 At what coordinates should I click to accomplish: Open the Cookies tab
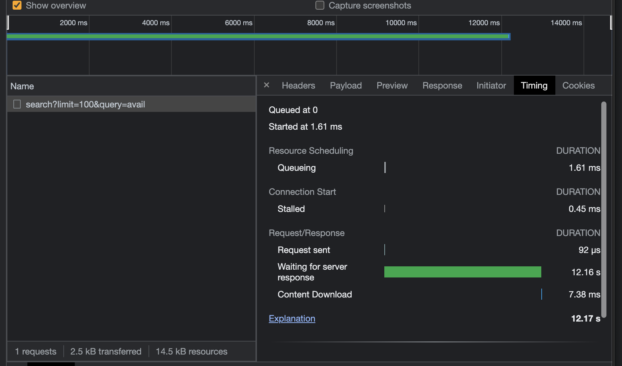(x=578, y=85)
